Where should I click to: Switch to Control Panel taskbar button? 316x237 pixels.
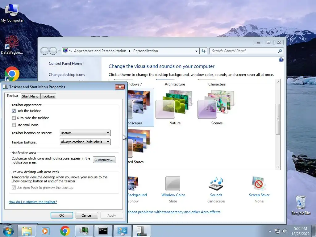(x=122, y=231)
